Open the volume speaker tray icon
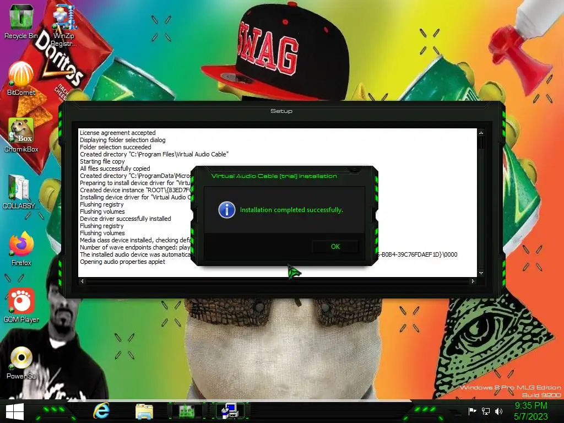Image resolution: width=564 pixels, height=423 pixels. coord(498,411)
